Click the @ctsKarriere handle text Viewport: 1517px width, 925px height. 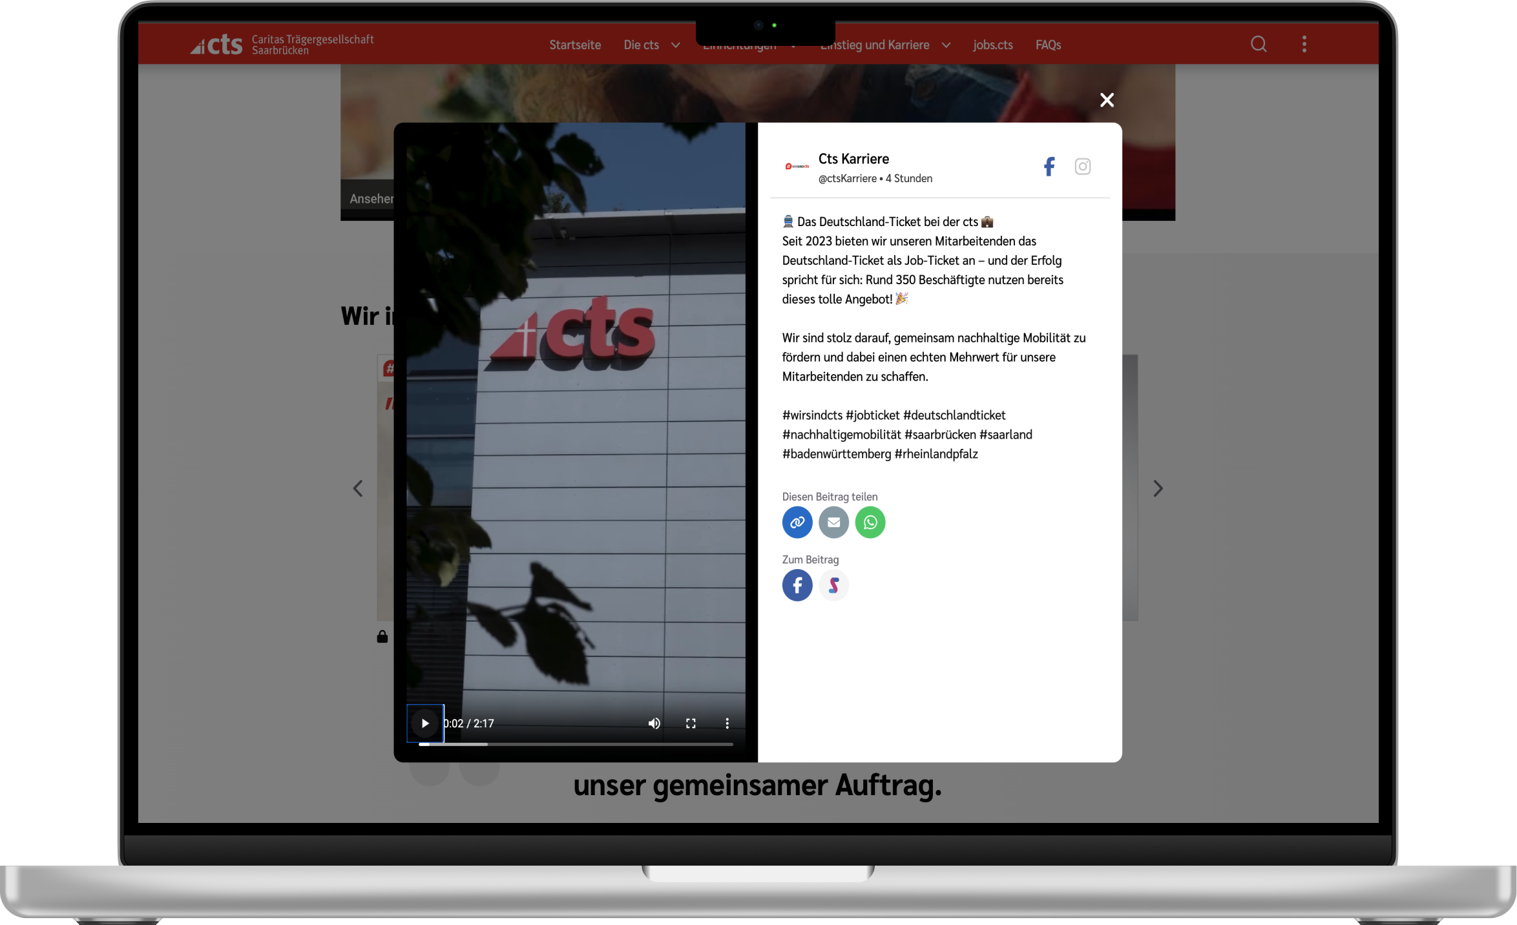(x=847, y=178)
